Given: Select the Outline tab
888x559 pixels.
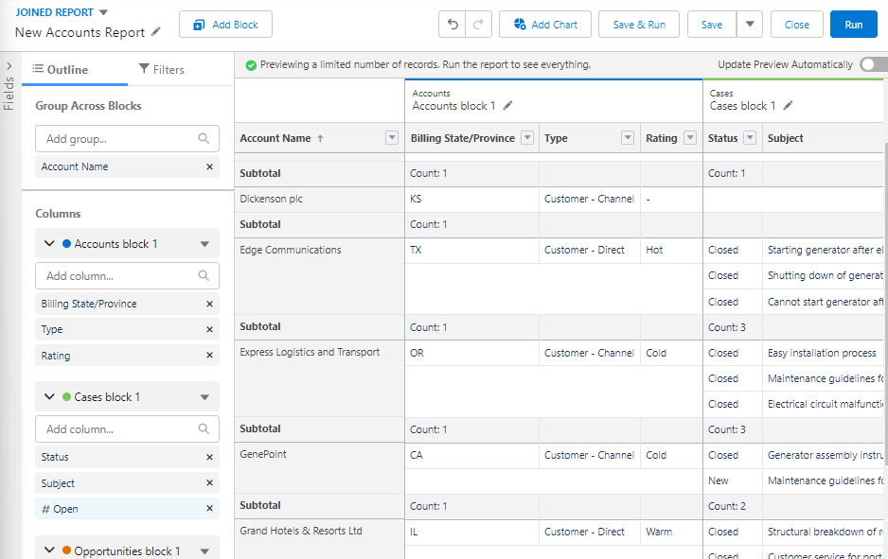Looking at the screenshot, I should pyautogui.click(x=61, y=69).
